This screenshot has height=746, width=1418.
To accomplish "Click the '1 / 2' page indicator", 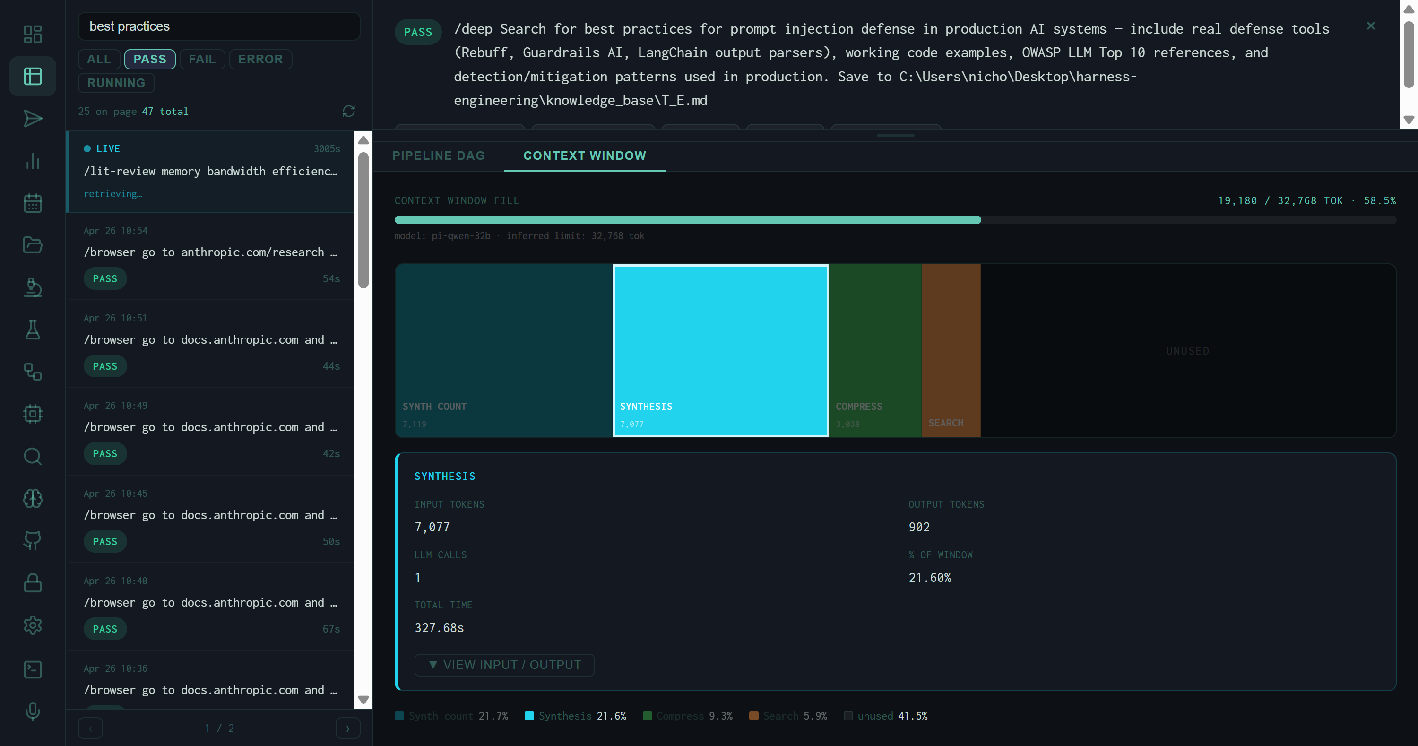I will (219, 728).
